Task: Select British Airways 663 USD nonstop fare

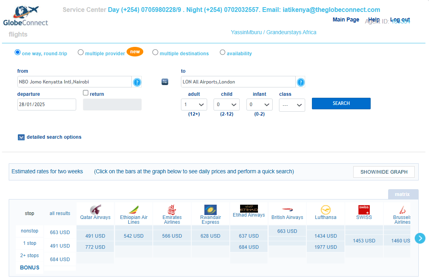Action: [x=287, y=231]
